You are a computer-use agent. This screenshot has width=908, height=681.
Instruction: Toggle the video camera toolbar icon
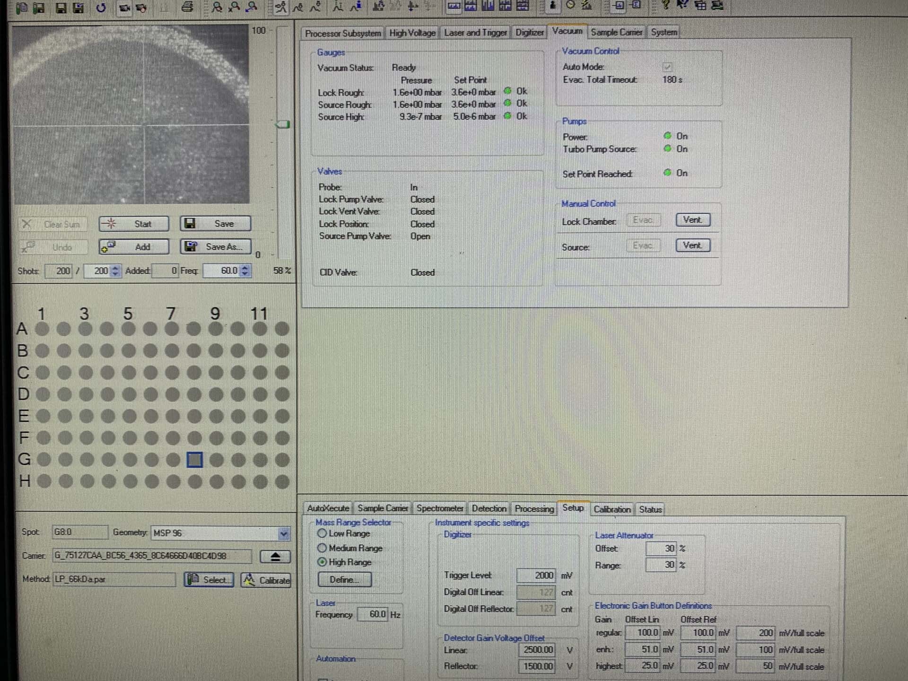pos(124,8)
